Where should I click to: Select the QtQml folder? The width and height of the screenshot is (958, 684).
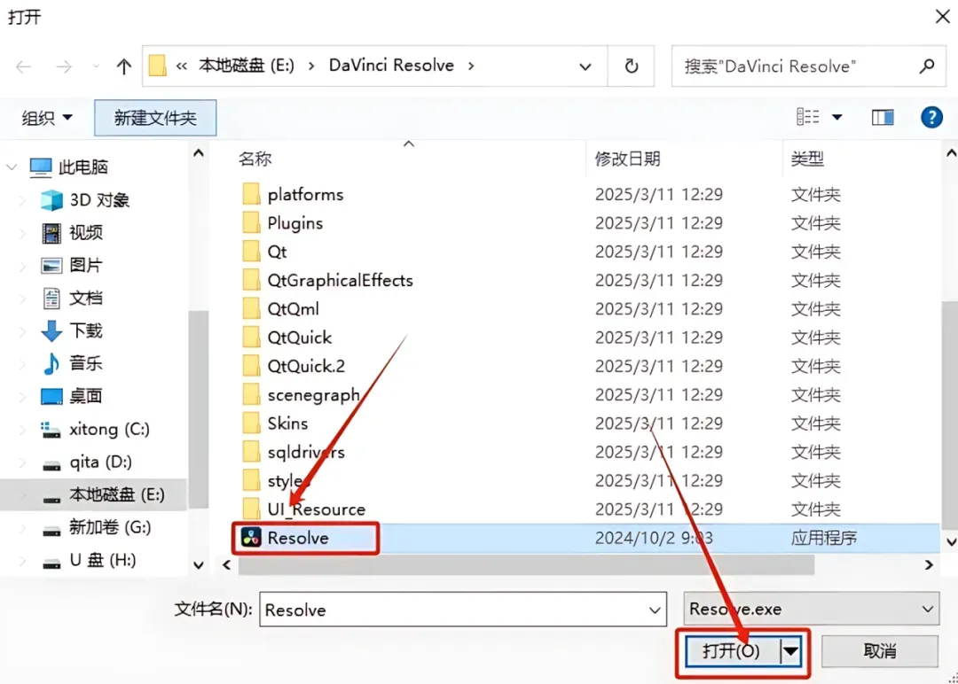tap(294, 309)
